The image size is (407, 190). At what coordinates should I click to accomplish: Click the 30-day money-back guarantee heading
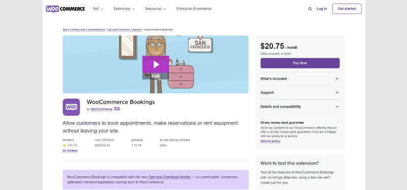pos(282,122)
